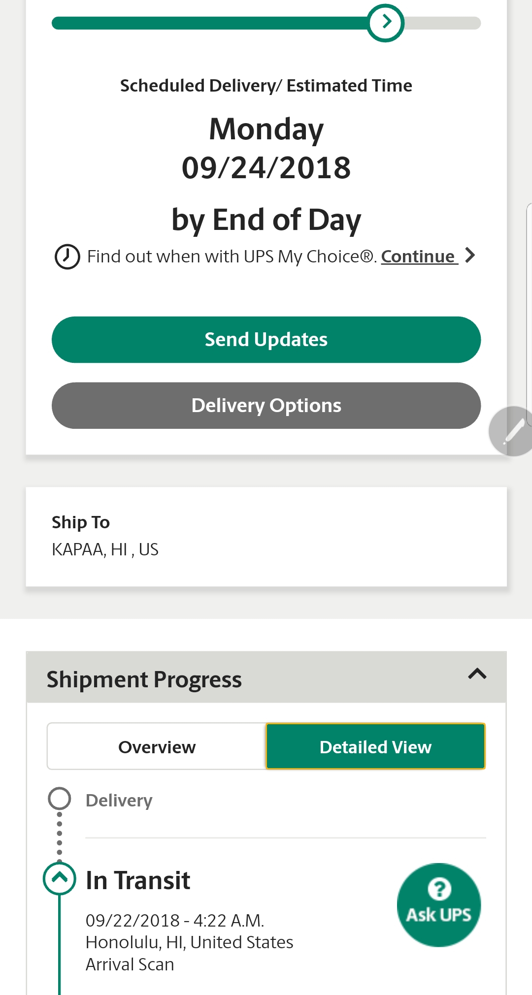
Task: Follow the Continue link
Action: click(419, 257)
